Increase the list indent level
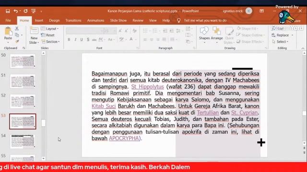This screenshot has height=172, width=307. pyautogui.click(x=172, y=31)
